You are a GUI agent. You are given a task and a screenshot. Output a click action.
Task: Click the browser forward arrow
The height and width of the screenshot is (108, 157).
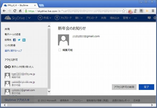[x=10, y=11]
